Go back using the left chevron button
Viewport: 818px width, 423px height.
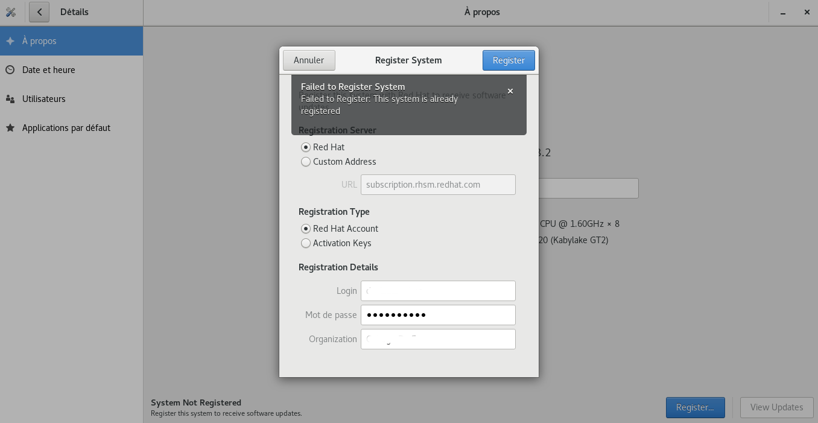(x=39, y=12)
